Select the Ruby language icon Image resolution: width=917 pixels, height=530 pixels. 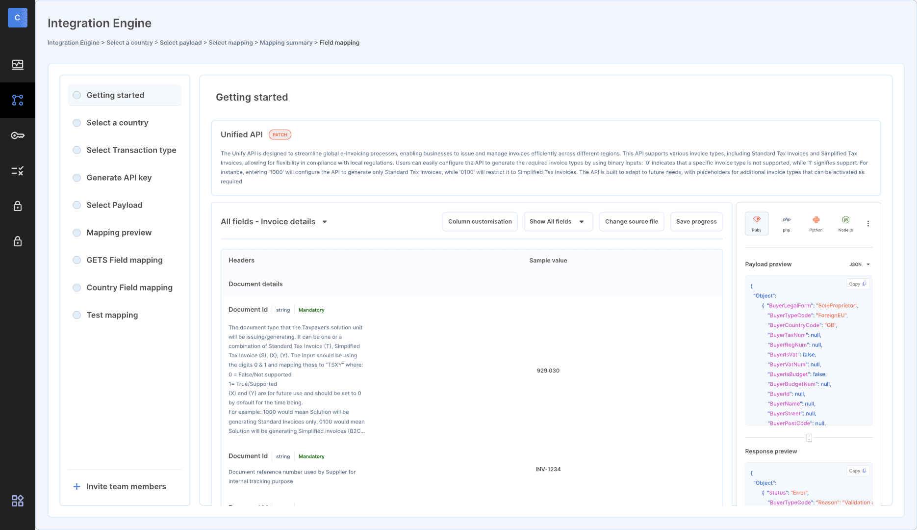click(757, 223)
